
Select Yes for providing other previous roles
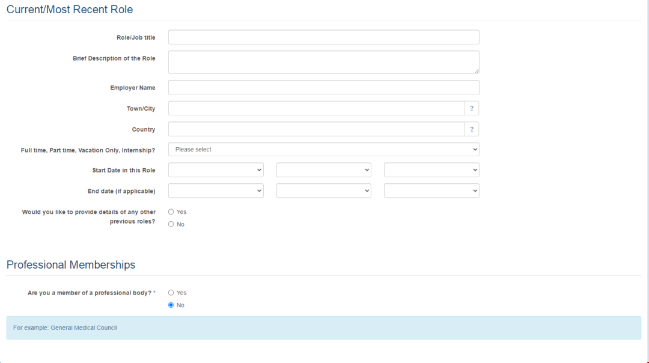(x=171, y=212)
